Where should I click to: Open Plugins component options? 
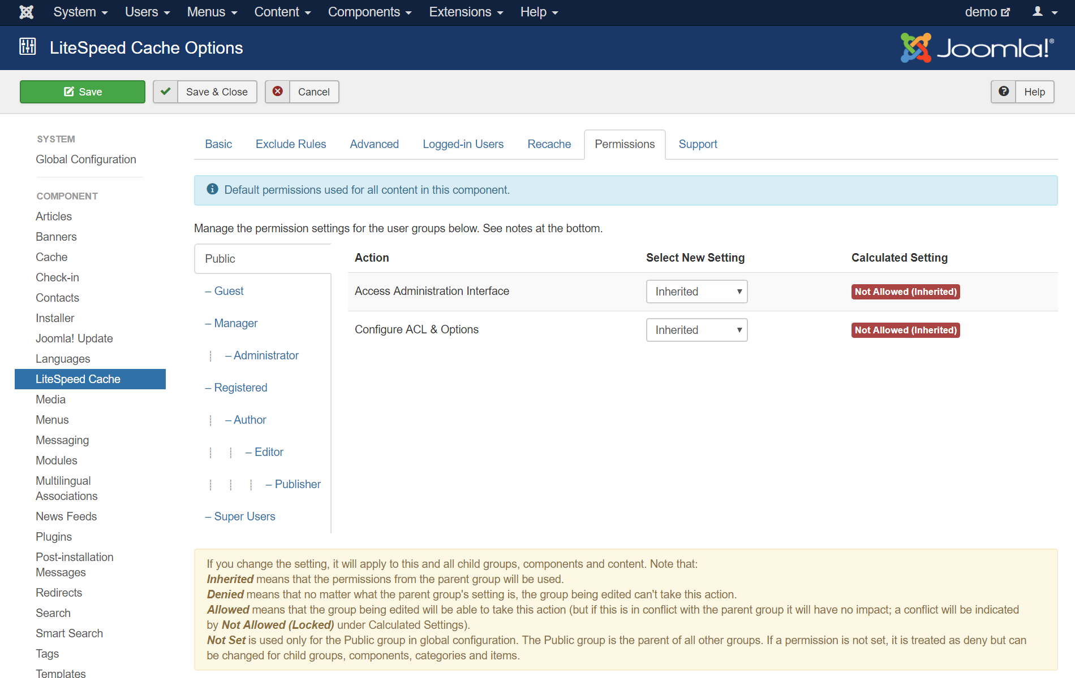[54, 537]
